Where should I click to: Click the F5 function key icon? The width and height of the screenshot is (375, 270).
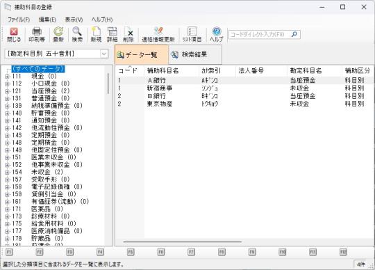click(x=131, y=252)
